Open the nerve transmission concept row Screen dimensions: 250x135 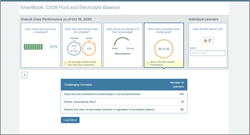(x=124, y=94)
